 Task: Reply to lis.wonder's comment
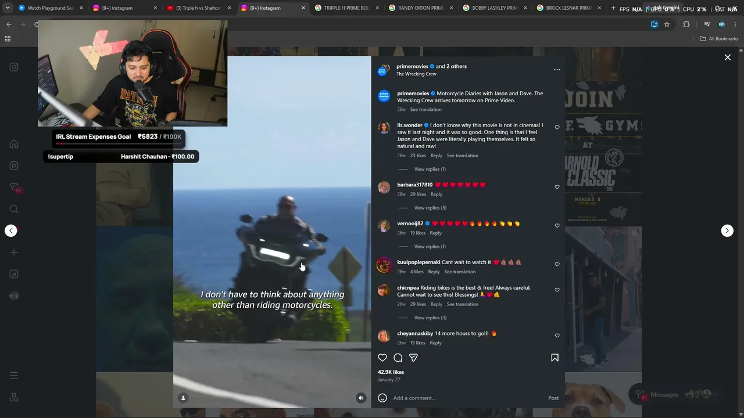click(437, 156)
